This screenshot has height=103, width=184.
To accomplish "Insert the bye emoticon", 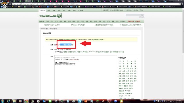I will coord(124,98).
